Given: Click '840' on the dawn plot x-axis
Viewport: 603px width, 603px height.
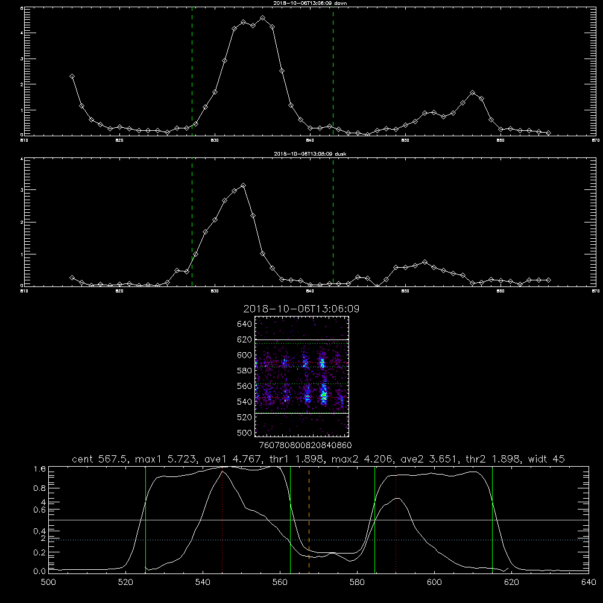Looking at the screenshot, I should (310, 140).
